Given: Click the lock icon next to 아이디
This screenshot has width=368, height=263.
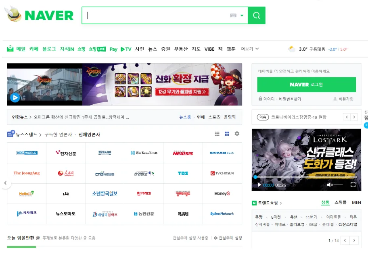Looking at the screenshot, I should coord(260,99).
